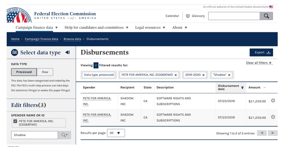This screenshot has height=147, width=290.
Task: Click the second row SHADOW INC recipient cell
Action: click(127, 118)
